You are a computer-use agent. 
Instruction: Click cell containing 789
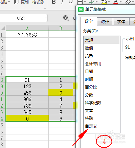click(27, 106)
